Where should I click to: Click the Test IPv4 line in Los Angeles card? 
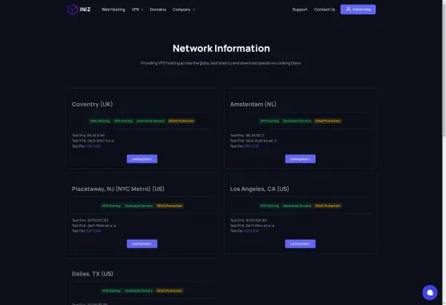point(249,220)
